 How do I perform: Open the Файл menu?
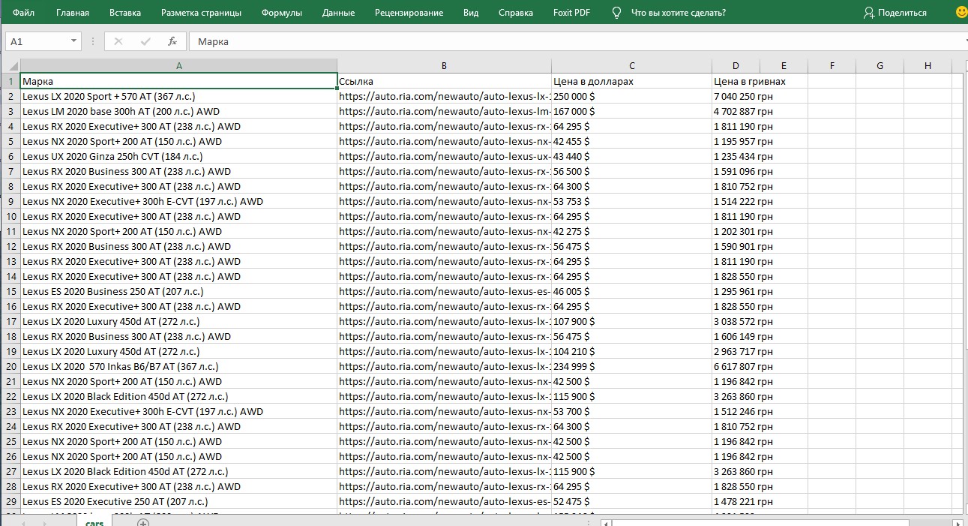tap(23, 13)
